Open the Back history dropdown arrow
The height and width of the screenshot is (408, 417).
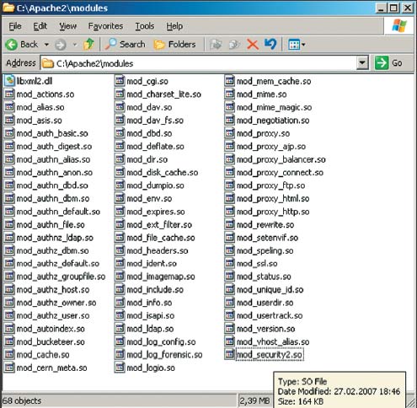tap(46, 45)
